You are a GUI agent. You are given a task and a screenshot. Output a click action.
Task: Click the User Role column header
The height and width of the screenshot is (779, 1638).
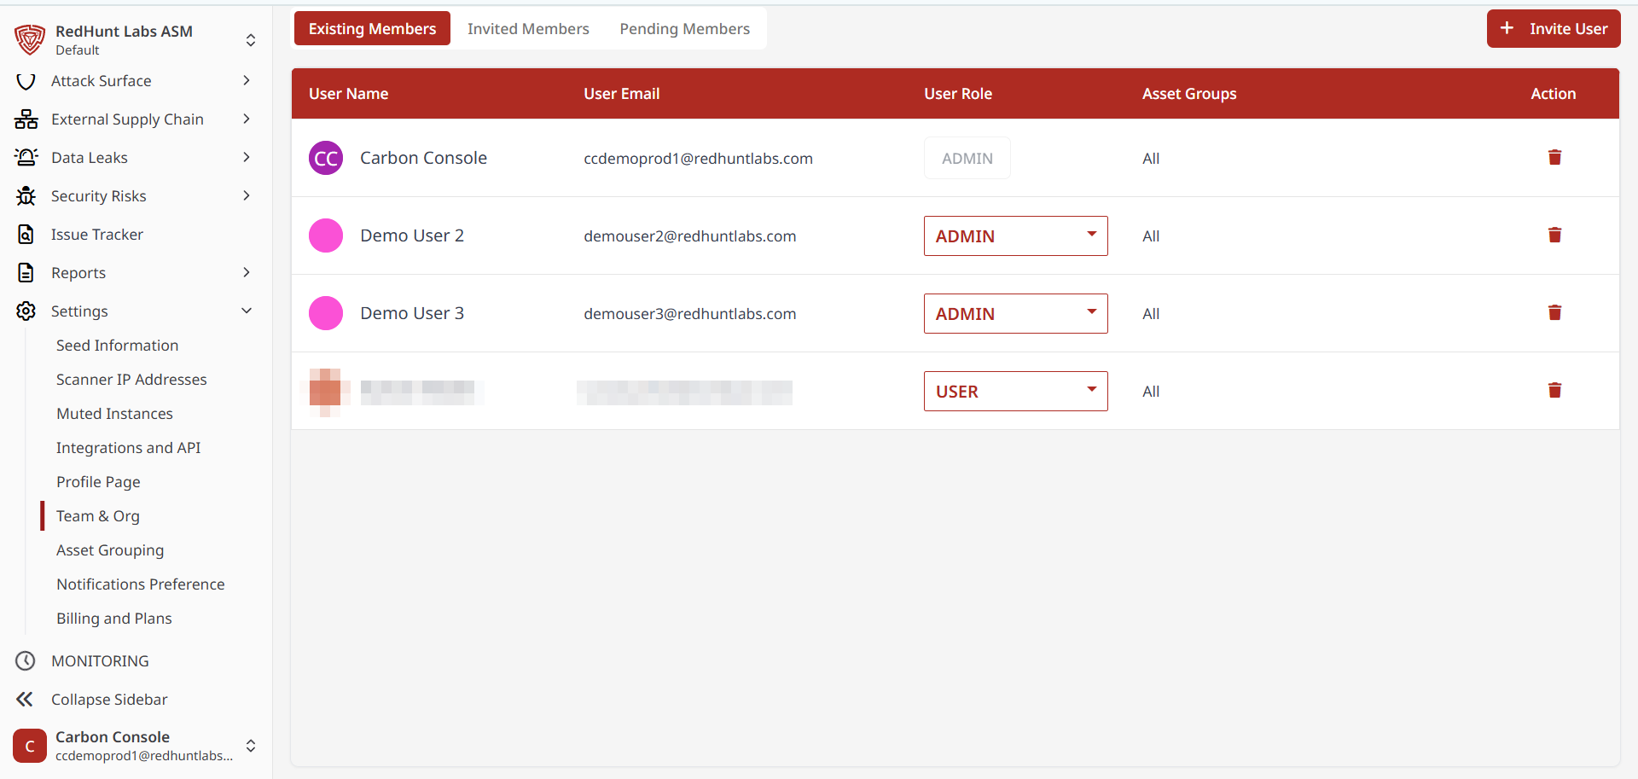click(958, 94)
